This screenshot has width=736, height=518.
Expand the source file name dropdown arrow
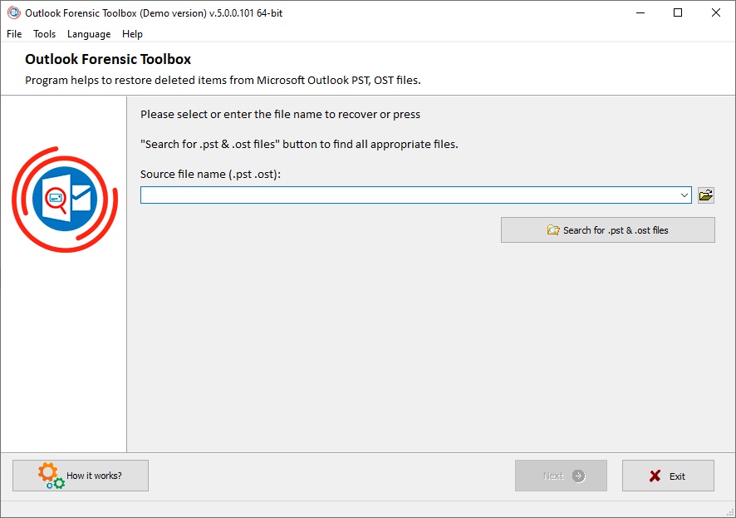(684, 195)
